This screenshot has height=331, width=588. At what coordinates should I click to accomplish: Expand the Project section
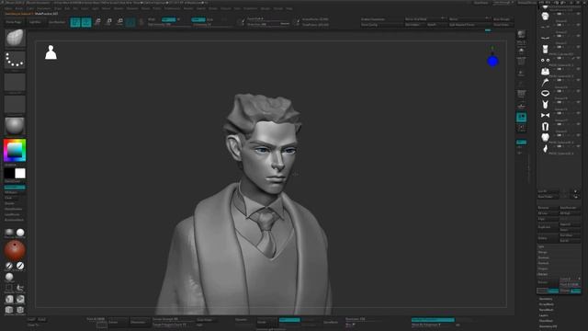click(x=543, y=268)
